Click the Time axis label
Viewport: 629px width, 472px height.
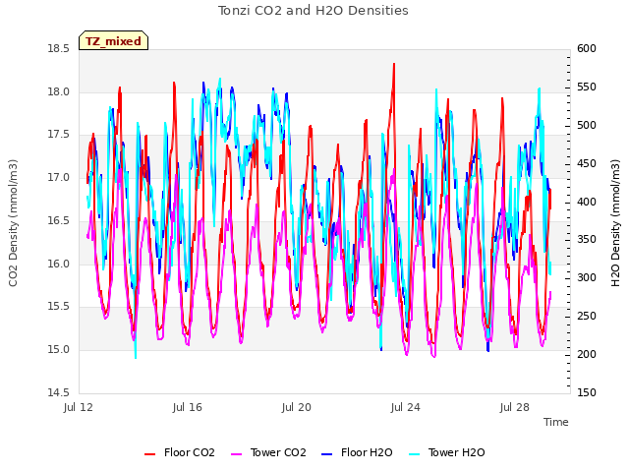556,422
